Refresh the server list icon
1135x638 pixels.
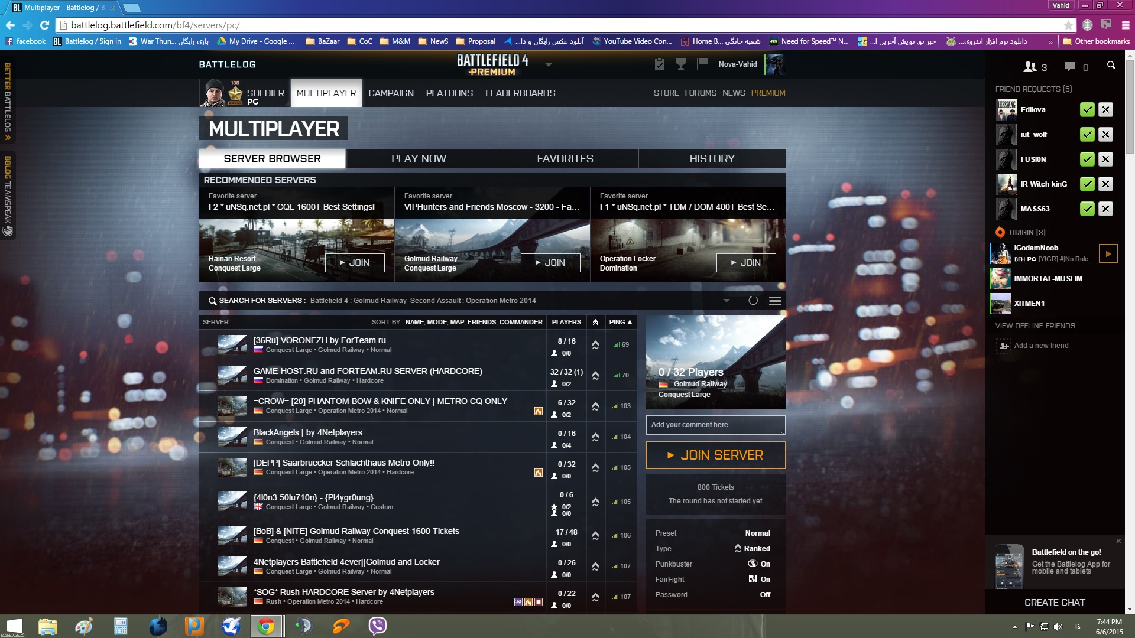pos(753,301)
